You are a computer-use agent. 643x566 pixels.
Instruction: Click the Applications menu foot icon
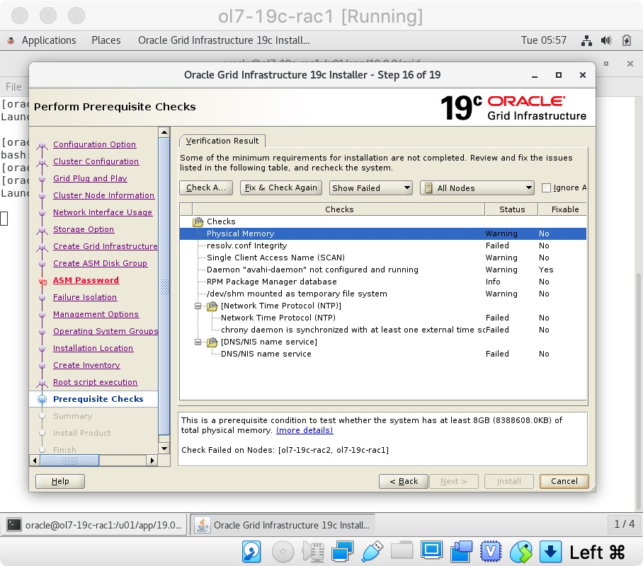11,40
